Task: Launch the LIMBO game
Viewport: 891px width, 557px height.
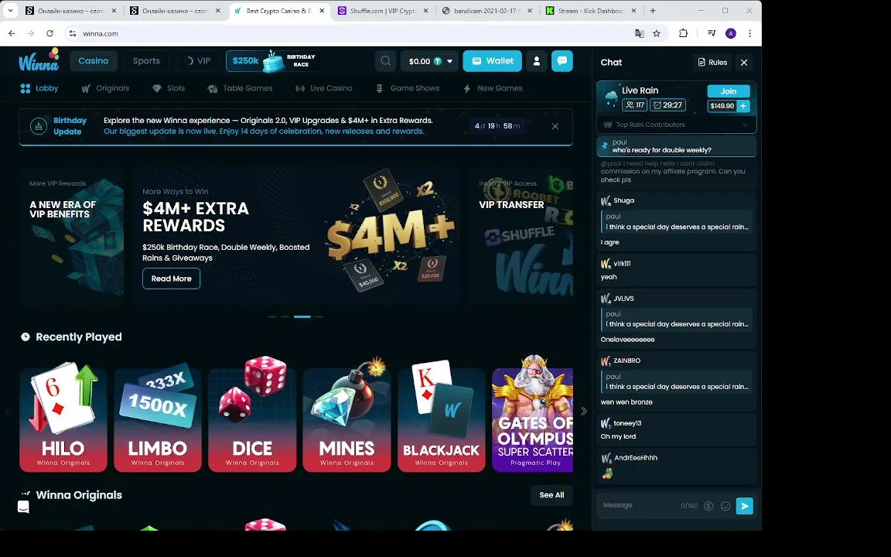Action: pos(158,419)
